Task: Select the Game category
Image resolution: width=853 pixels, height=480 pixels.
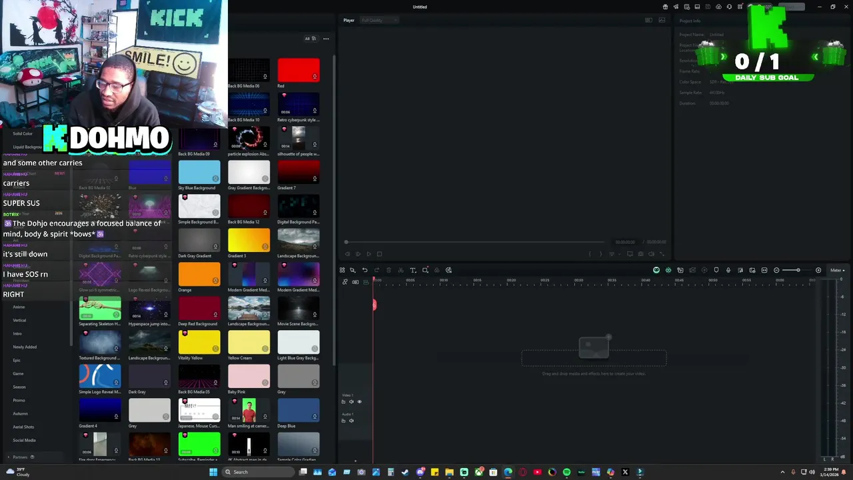Action: pyautogui.click(x=18, y=373)
